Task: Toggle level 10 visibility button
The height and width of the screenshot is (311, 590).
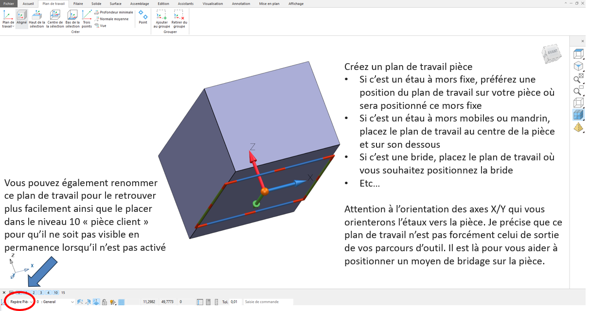Action: [56, 293]
